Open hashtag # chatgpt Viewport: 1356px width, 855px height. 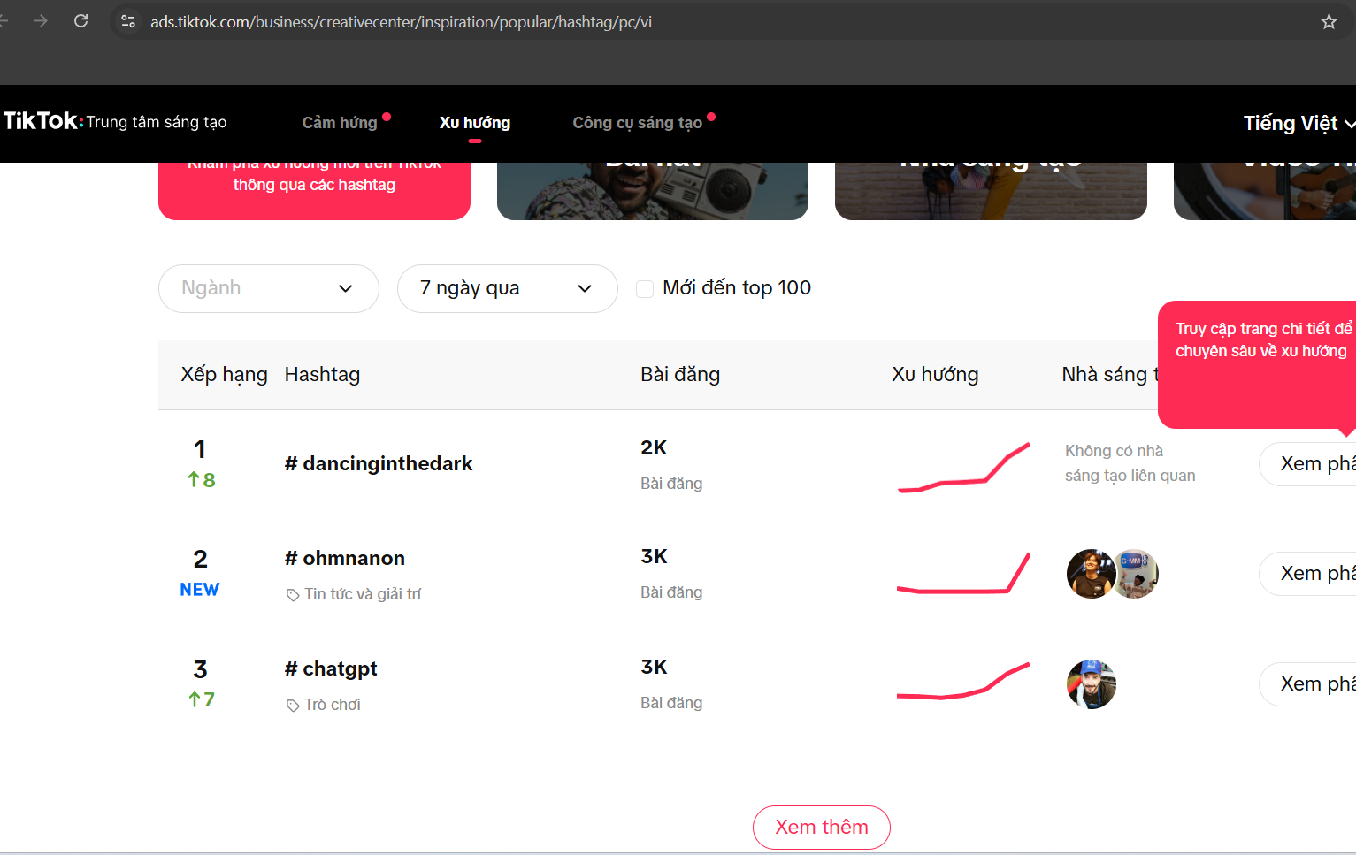click(x=331, y=668)
